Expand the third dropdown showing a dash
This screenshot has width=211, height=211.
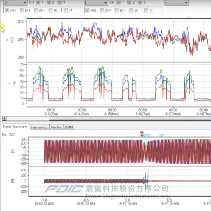pyautogui.click(x=176, y=3)
